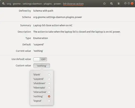Click the Default value 'suspend' text

pyautogui.click(x=38, y=45)
